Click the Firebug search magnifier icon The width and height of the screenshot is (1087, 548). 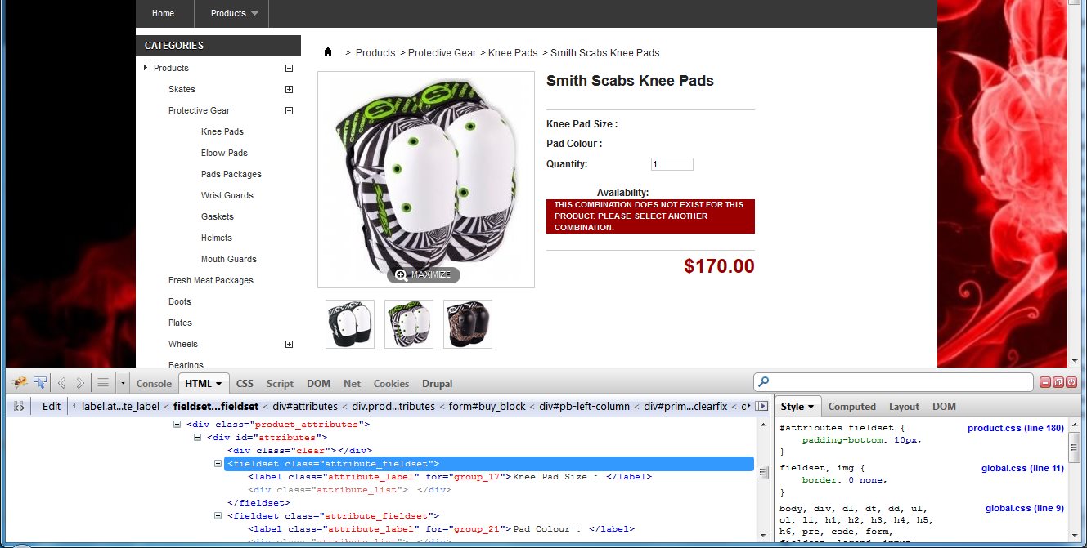(x=764, y=381)
